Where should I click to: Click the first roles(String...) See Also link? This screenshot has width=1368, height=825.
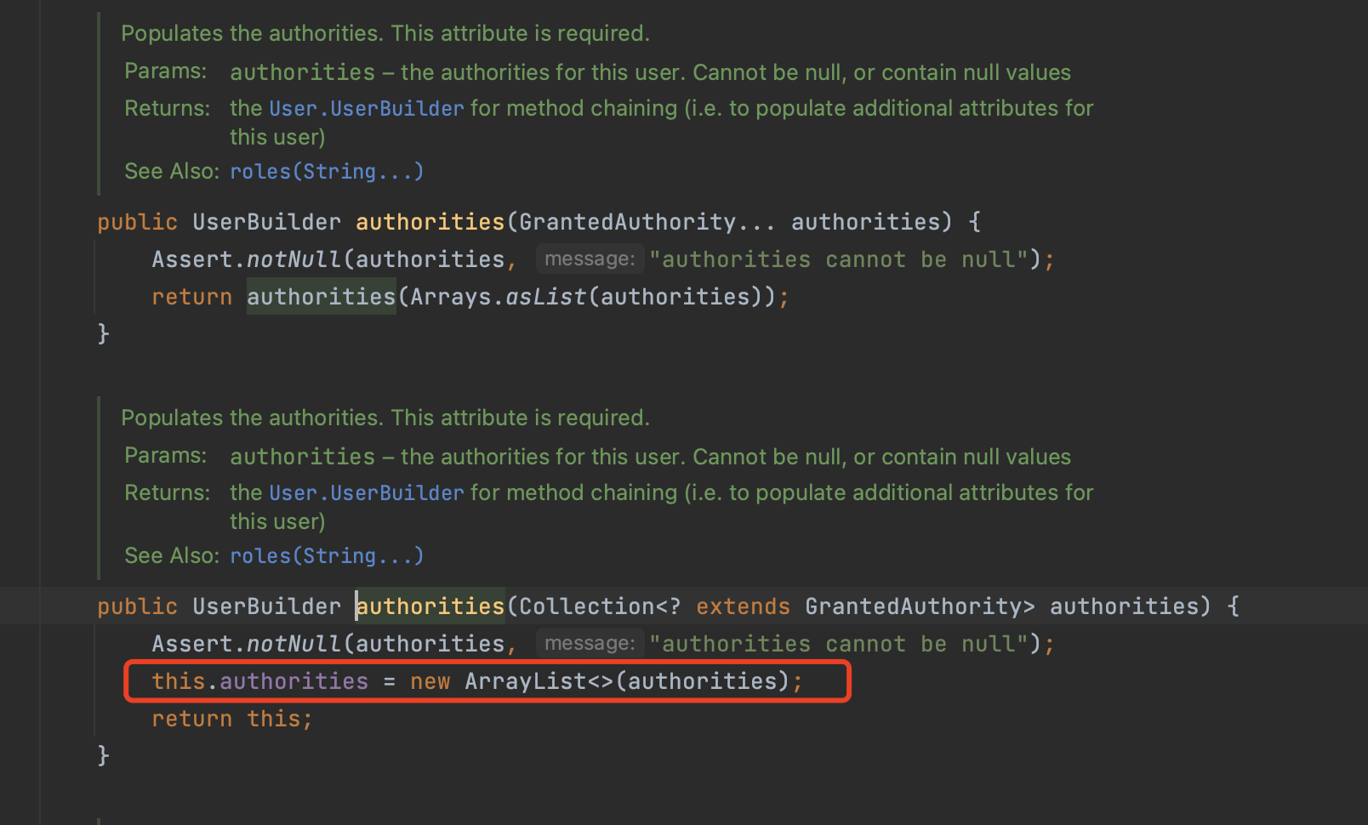pyautogui.click(x=326, y=171)
